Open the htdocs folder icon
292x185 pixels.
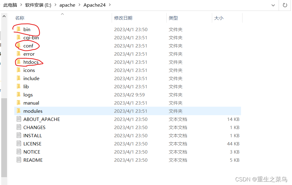[x=19, y=62]
